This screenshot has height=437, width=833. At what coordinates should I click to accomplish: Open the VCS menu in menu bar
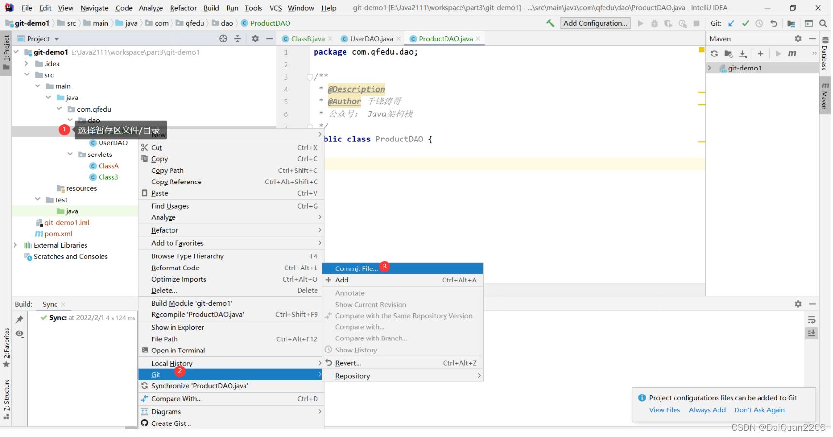click(x=275, y=8)
